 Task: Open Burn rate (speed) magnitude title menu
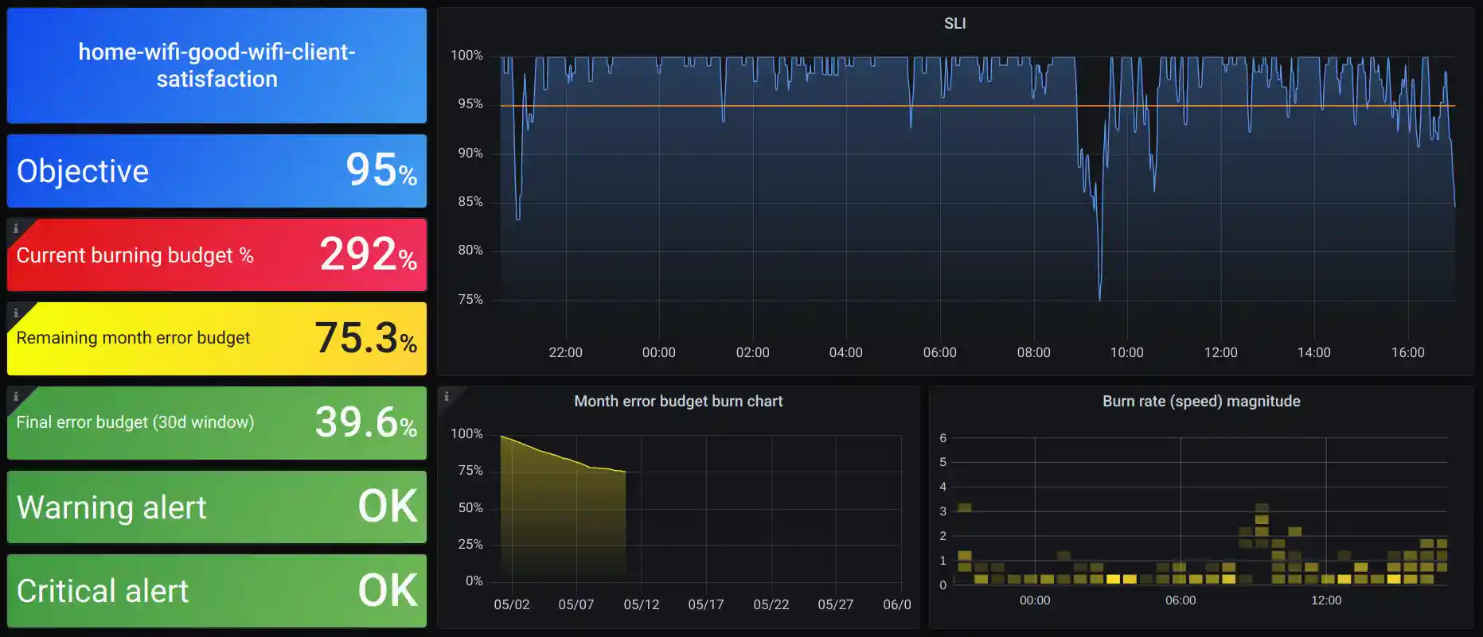click(x=1201, y=402)
